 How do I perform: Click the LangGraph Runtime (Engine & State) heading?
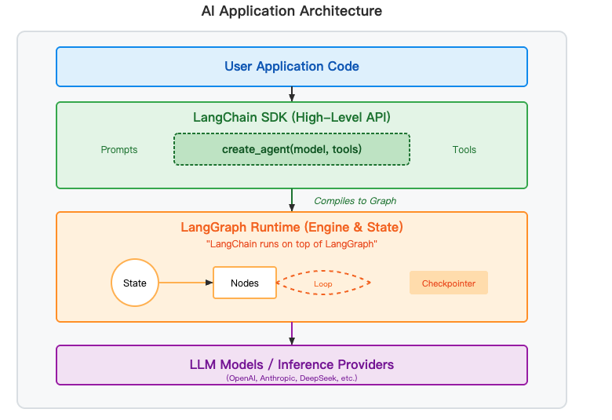coord(292,227)
